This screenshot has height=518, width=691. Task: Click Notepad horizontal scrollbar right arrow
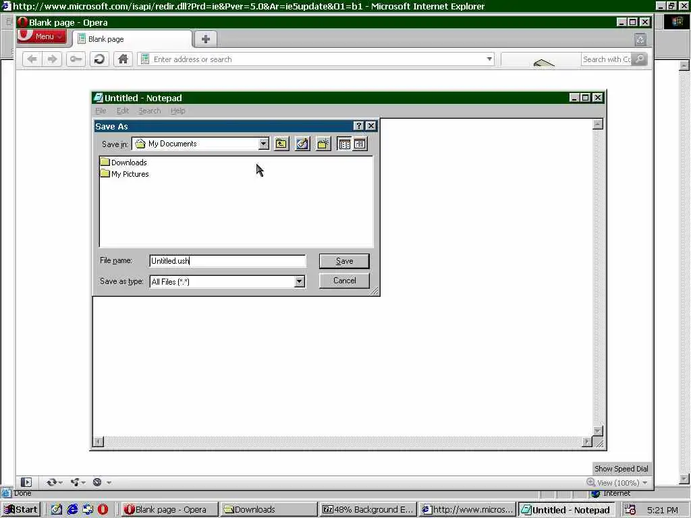587,441
